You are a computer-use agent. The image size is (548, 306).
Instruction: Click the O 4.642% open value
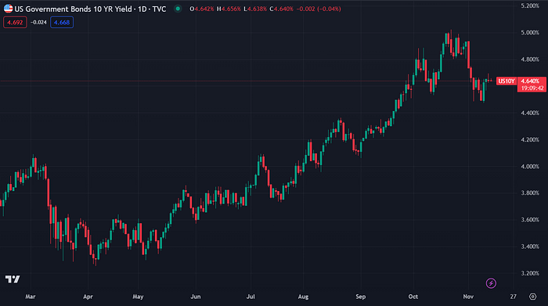pos(202,9)
